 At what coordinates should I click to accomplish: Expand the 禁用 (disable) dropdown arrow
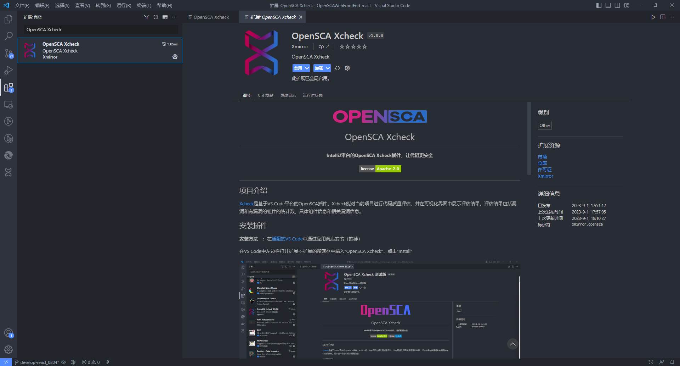[x=307, y=68]
